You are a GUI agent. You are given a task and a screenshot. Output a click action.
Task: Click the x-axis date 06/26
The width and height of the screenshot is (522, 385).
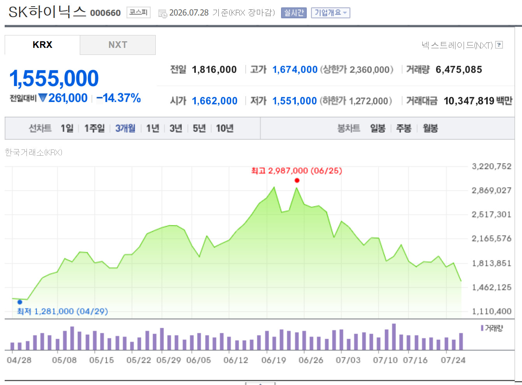coord(311,360)
